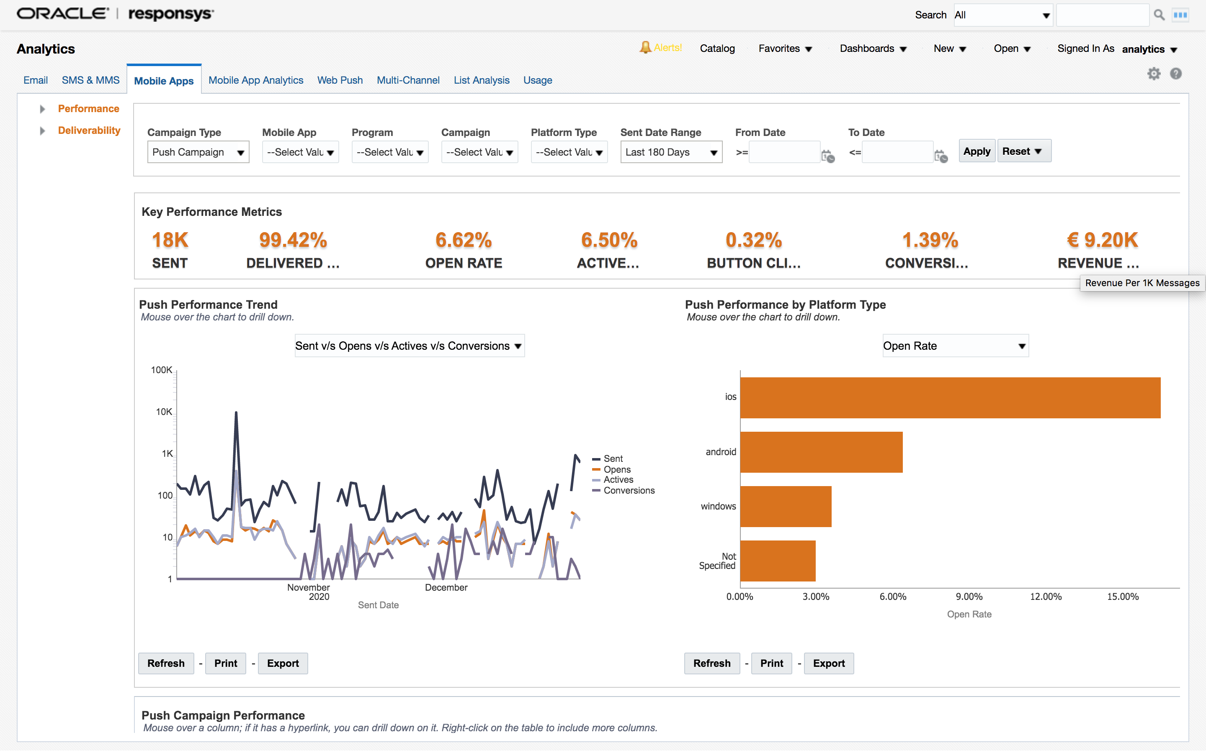The height and width of the screenshot is (753, 1206).
Task: Click the ios bar in chart
Action: point(949,398)
